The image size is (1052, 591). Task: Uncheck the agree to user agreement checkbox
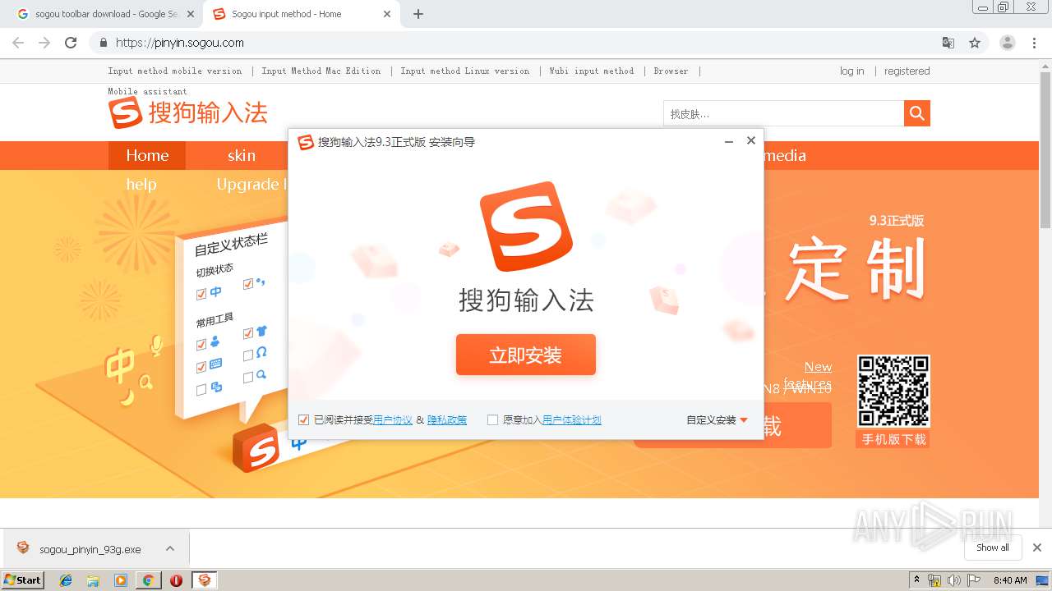303,420
